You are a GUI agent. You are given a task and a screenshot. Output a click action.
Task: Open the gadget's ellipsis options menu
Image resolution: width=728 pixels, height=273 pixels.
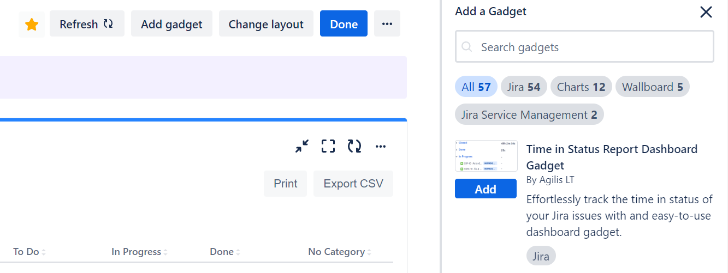[x=381, y=146]
